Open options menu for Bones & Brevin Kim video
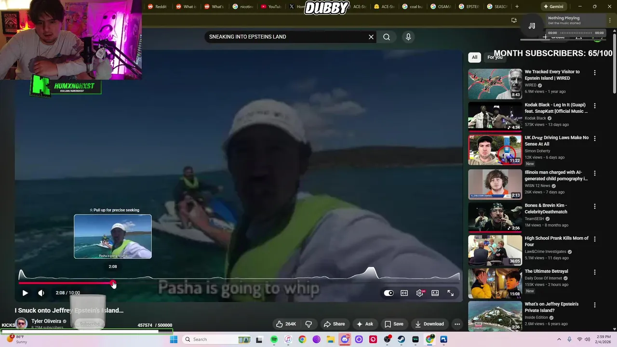The width and height of the screenshot is (617, 347). (594, 206)
